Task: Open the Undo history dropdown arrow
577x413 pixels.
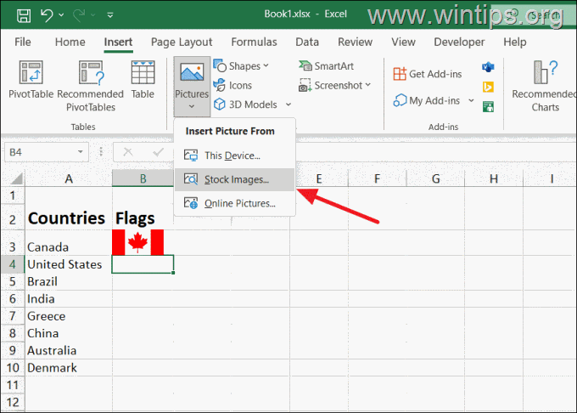Action: click(x=61, y=15)
